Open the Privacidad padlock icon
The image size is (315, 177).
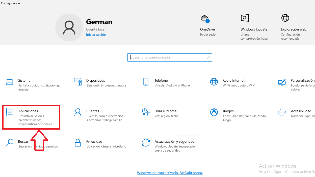click(78, 143)
